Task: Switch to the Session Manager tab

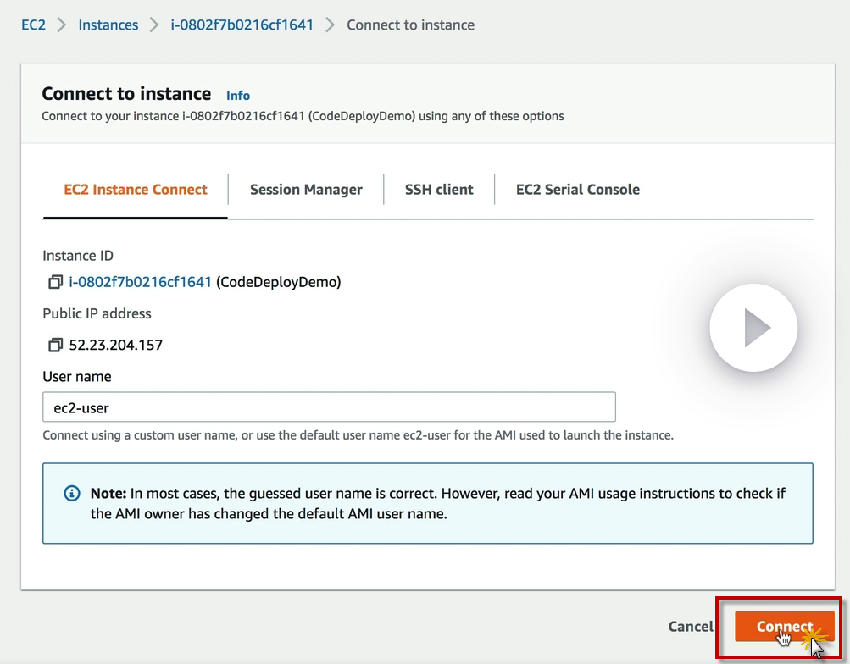Action: [306, 190]
